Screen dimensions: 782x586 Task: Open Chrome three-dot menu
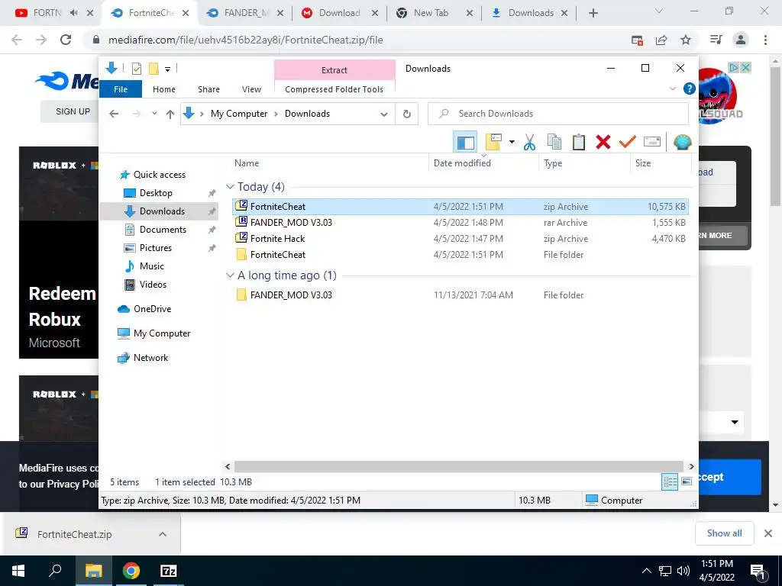tap(765, 40)
